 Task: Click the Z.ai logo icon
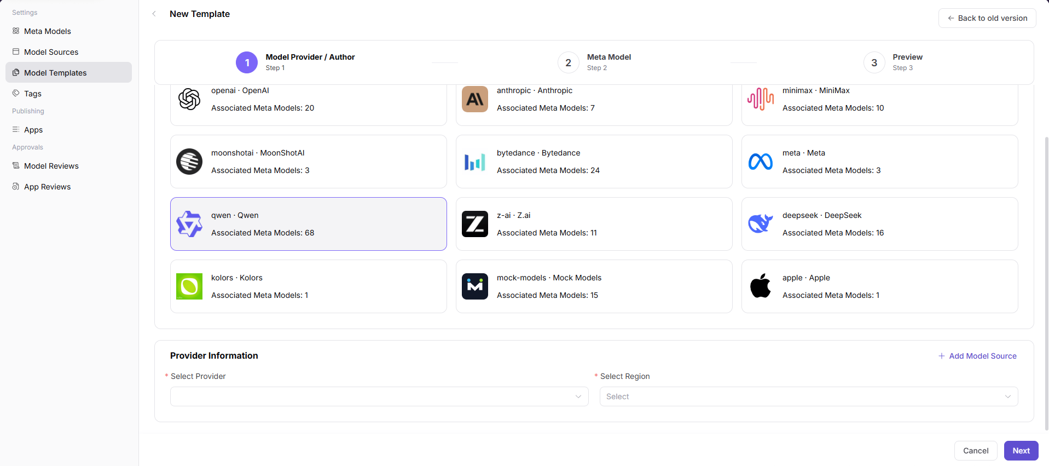click(x=475, y=224)
